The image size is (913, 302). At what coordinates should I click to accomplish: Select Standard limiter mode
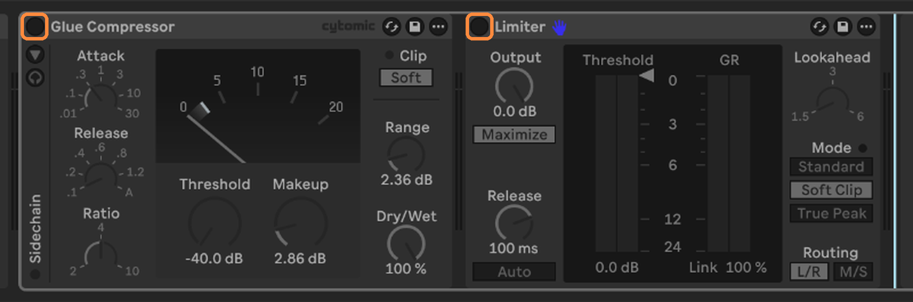(x=831, y=167)
